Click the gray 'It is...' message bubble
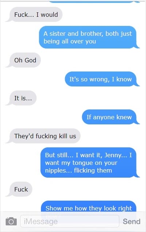Image resolution: width=146 pixels, height=232 pixels. 23,98
